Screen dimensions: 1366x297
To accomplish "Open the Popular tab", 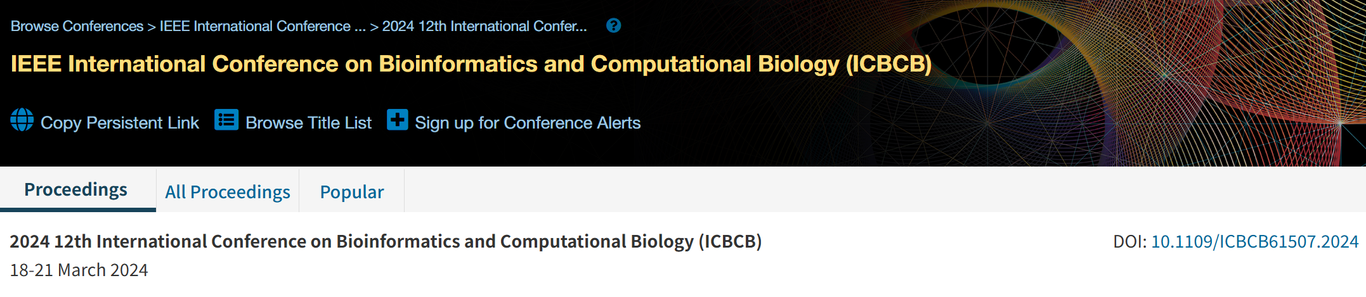I will (x=352, y=192).
